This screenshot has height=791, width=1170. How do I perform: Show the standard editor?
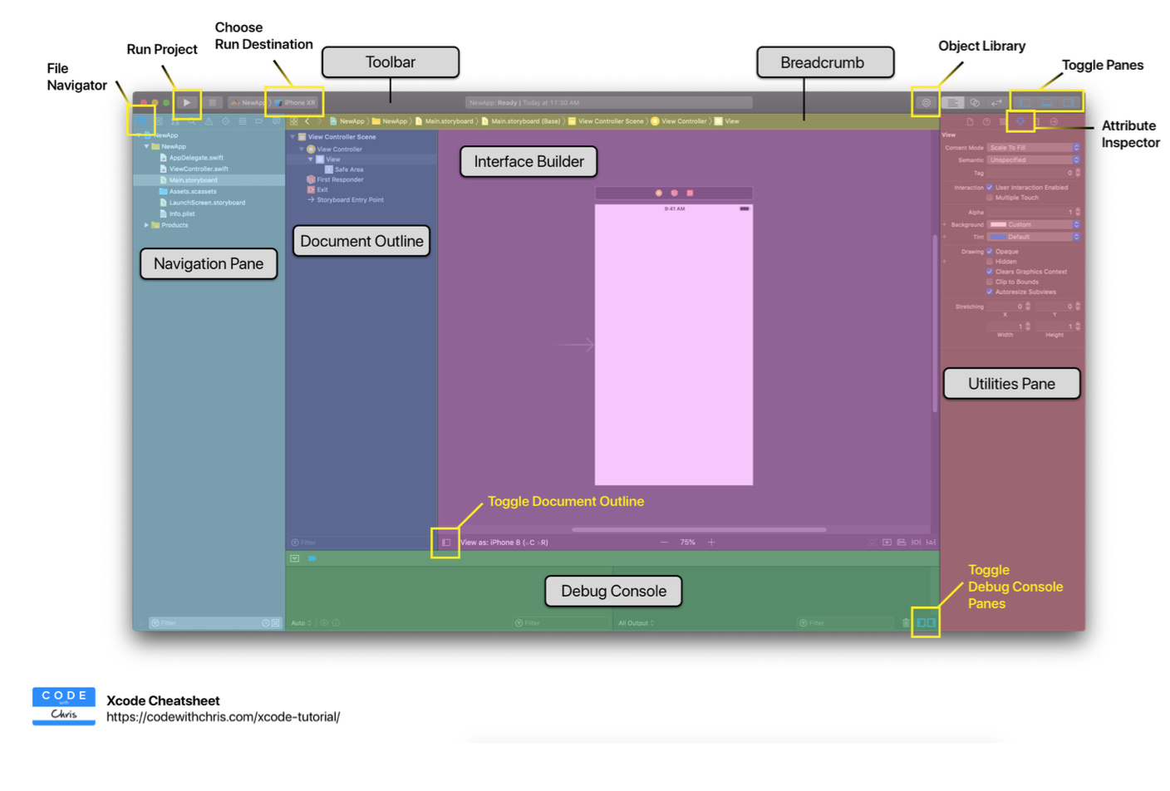click(x=953, y=103)
